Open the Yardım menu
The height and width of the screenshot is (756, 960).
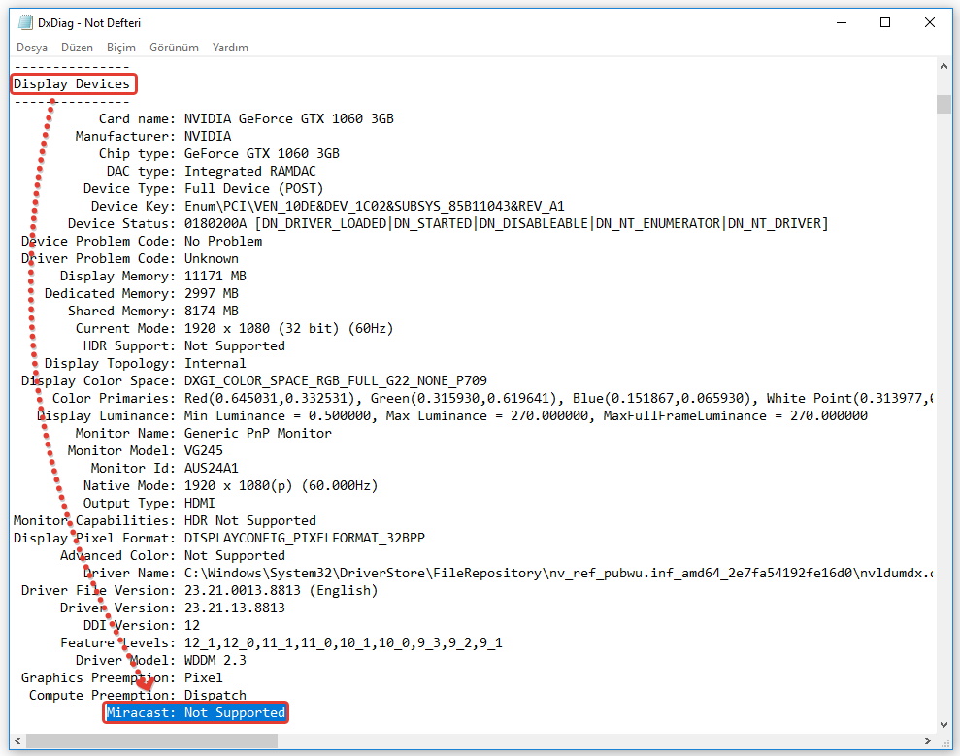pos(230,48)
